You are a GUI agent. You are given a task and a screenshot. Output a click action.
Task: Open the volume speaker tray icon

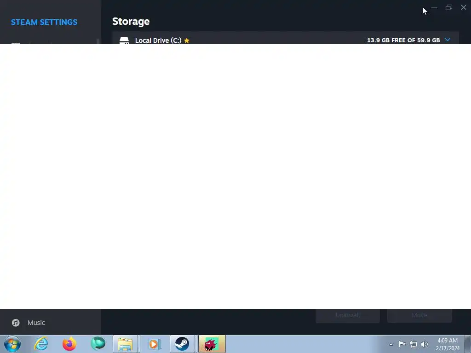(x=425, y=344)
